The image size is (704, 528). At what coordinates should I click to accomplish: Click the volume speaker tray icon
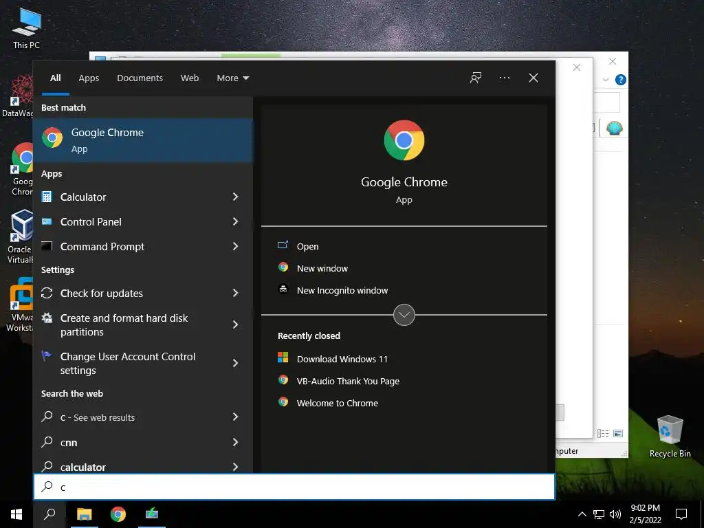pos(615,514)
